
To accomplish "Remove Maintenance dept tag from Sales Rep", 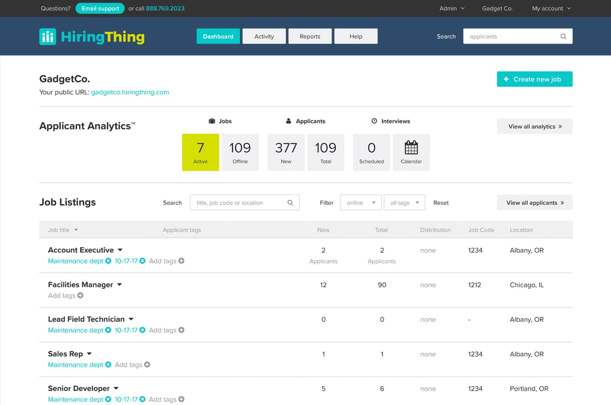I will [x=108, y=365].
